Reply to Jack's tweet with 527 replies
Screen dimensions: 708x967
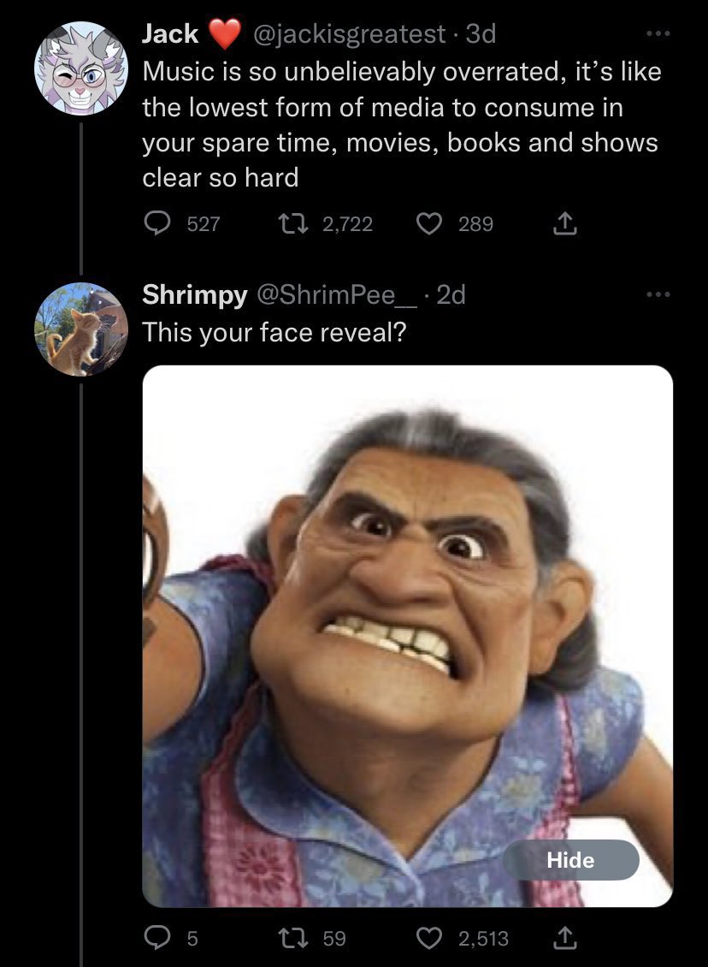158,224
